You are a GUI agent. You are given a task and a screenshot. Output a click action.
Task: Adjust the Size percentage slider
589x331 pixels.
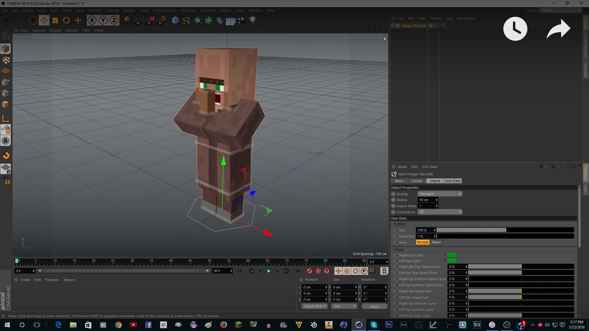tap(505, 230)
